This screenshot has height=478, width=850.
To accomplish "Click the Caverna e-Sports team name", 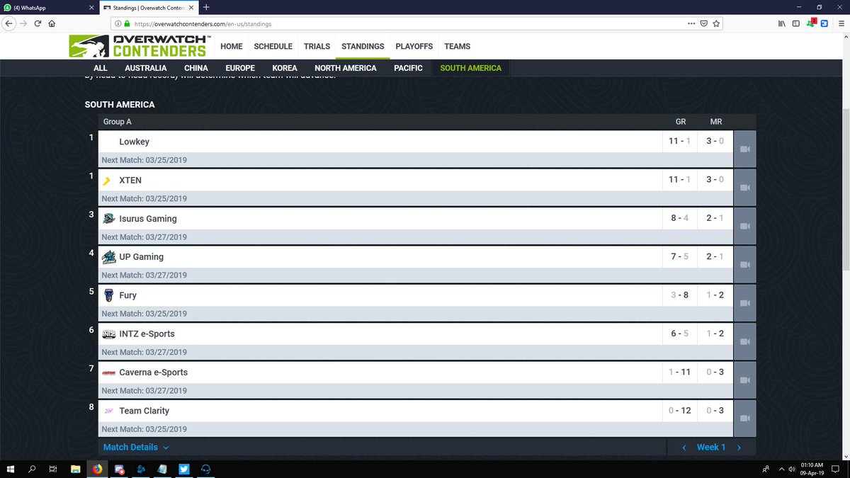I will tap(153, 372).
